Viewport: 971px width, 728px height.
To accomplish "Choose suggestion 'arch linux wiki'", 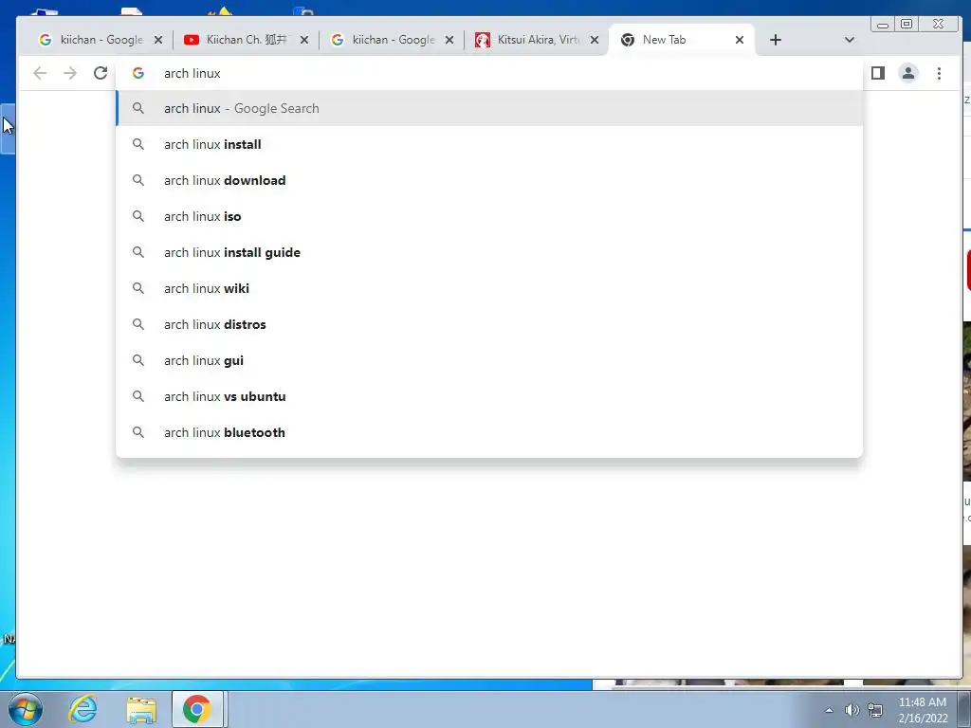I will pos(489,288).
